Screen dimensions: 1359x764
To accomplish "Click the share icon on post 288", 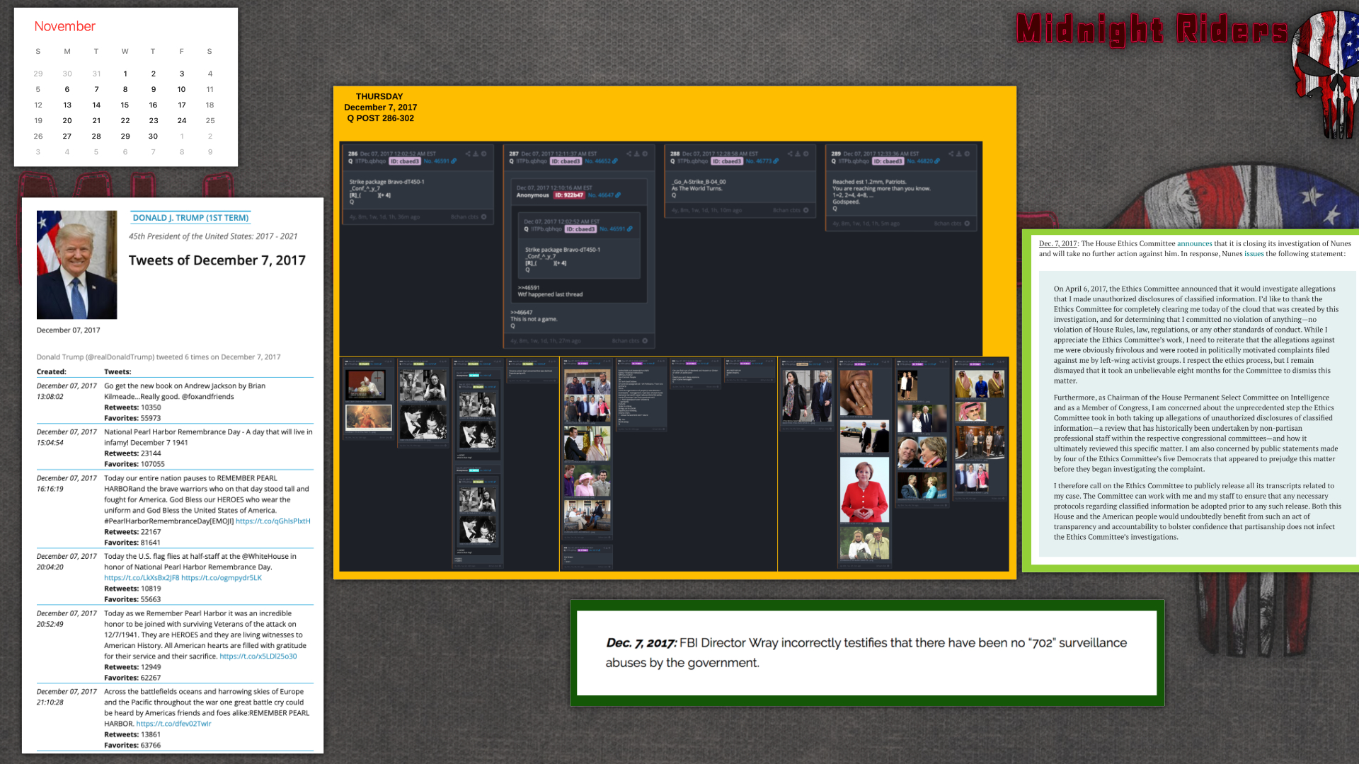I will click(789, 154).
